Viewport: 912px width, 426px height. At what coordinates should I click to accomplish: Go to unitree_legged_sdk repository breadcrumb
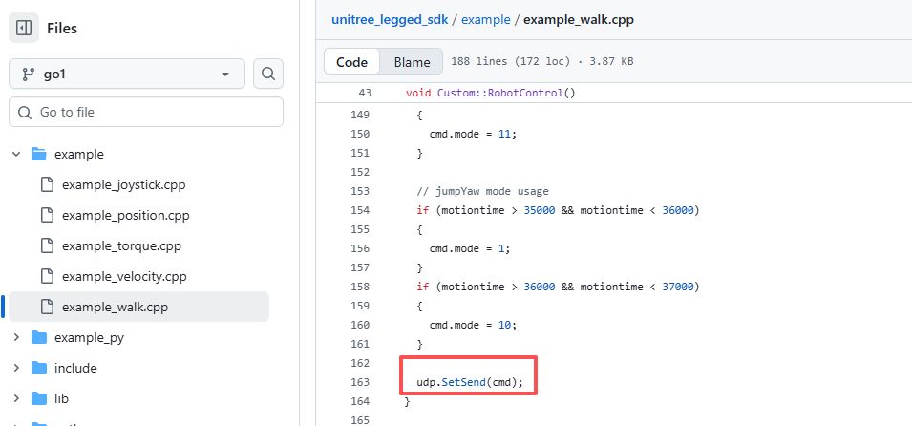point(390,20)
